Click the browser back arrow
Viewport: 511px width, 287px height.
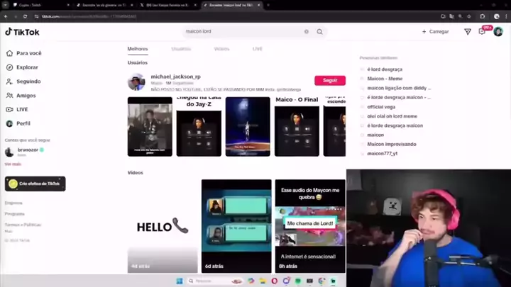6,16
